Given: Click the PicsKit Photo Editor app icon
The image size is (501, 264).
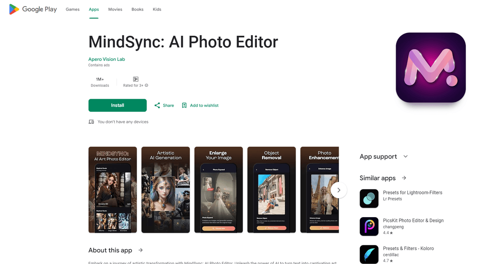Looking at the screenshot, I should tap(369, 226).
